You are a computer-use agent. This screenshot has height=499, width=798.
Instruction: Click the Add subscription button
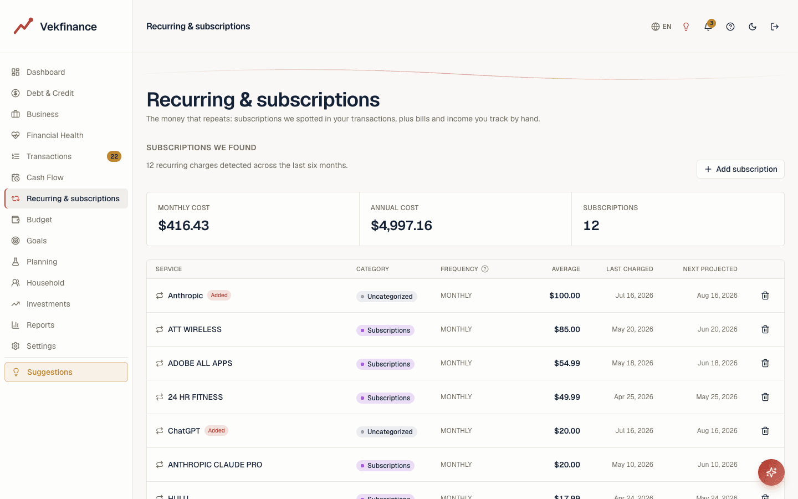740,169
